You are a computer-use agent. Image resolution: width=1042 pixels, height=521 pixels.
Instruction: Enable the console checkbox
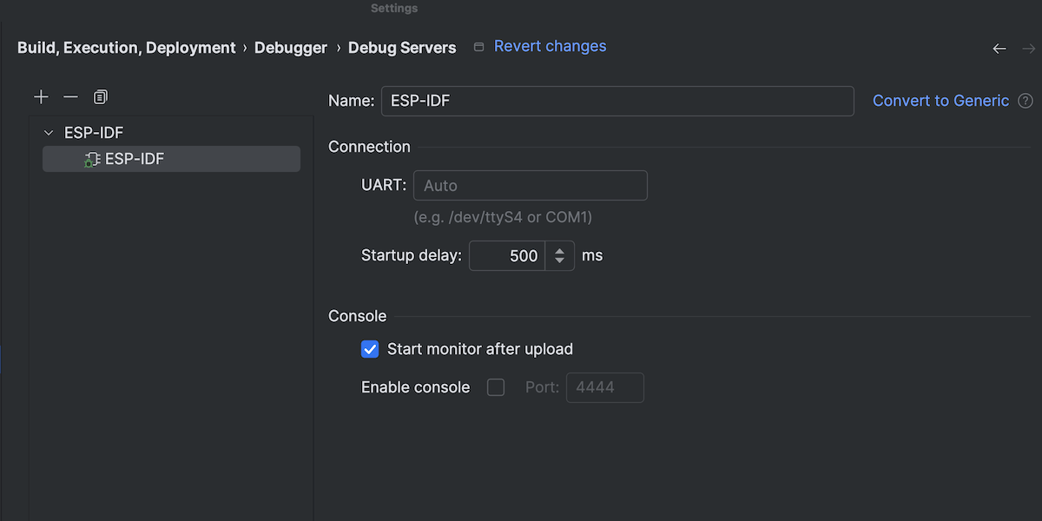(x=496, y=387)
